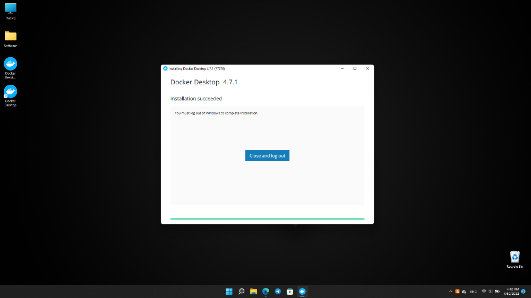
Task: Click the 'You must log out of Windows' message
Action: point(216,113)
